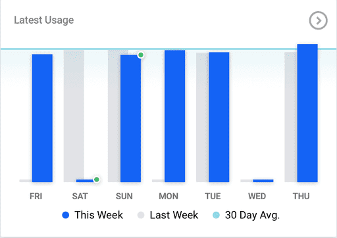337x238 pixels.
Task: Open Latest Usage details arrow icon
Action: 318,20
